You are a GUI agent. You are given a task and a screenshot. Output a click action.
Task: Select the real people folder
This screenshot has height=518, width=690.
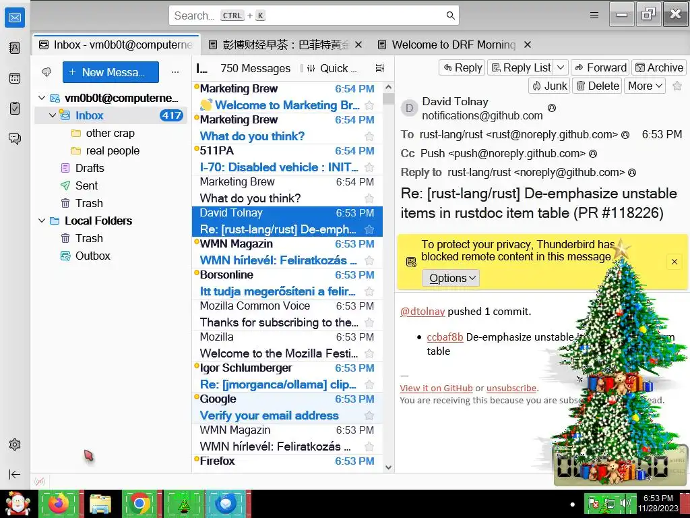point(113,150)
